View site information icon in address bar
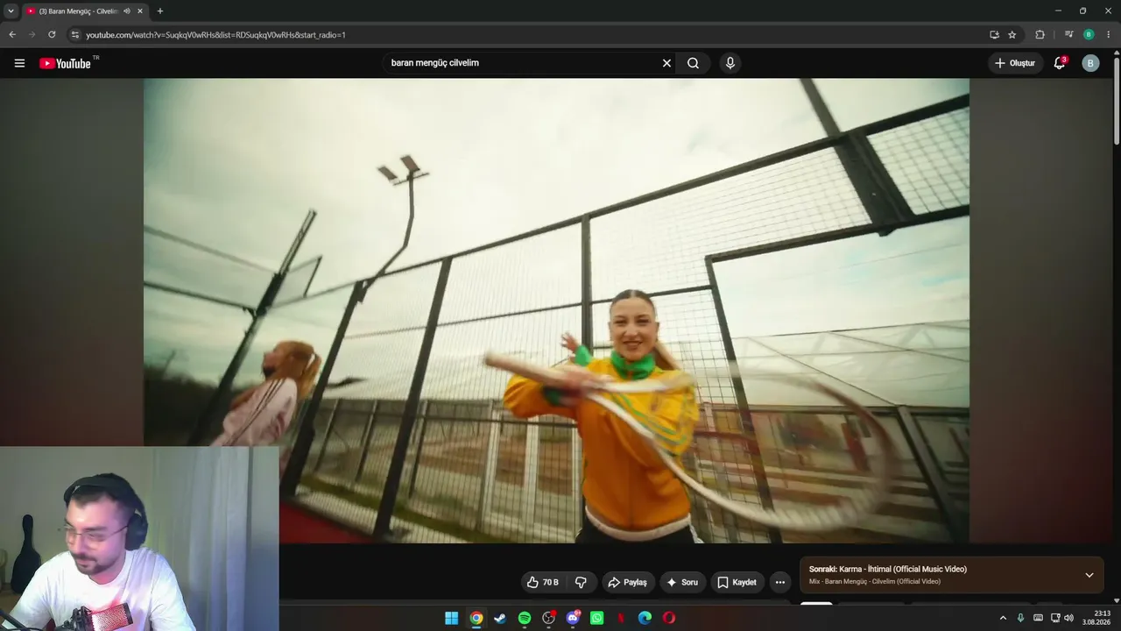Image resolution: width=1121 pixels, height=631 pixels. [75, 35]
